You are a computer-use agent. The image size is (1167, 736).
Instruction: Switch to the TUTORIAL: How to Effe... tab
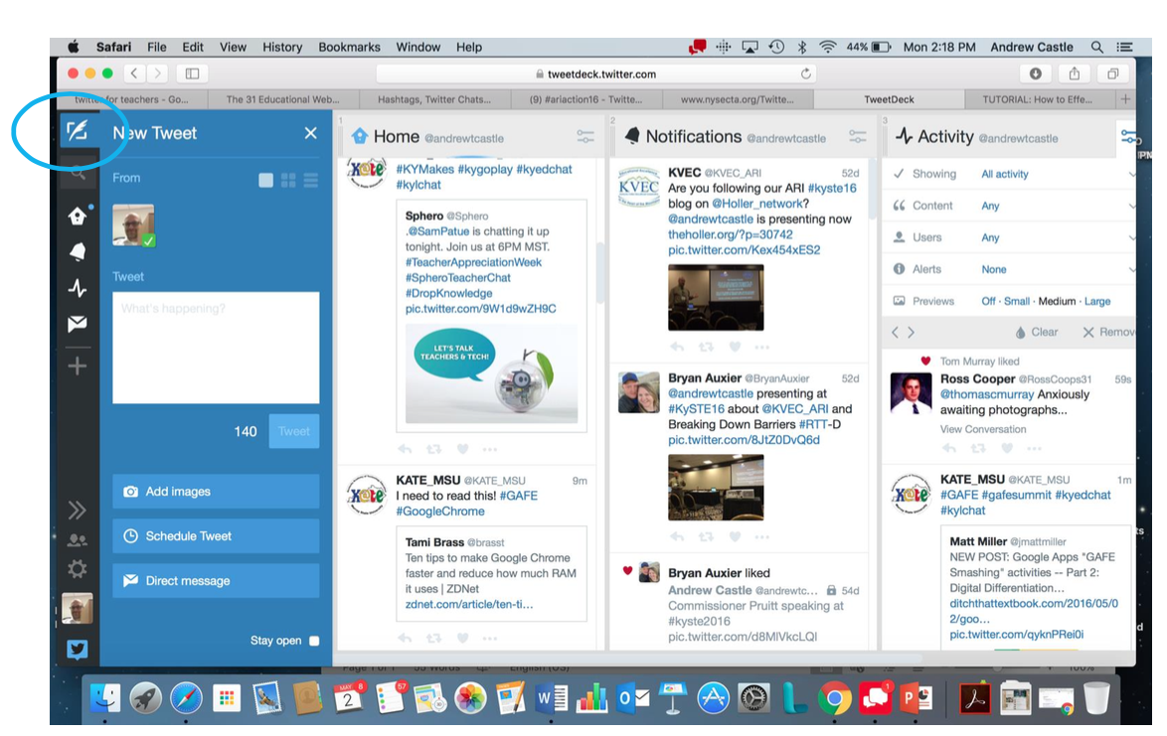point(1037,99)
